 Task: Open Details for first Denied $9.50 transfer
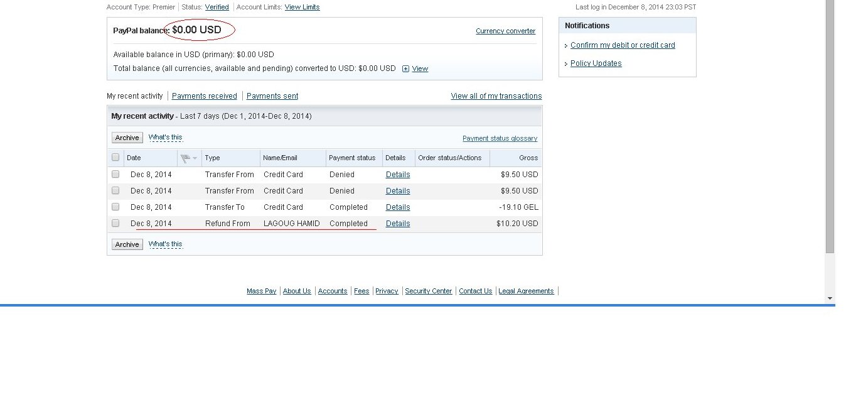[x=398, y=175]
